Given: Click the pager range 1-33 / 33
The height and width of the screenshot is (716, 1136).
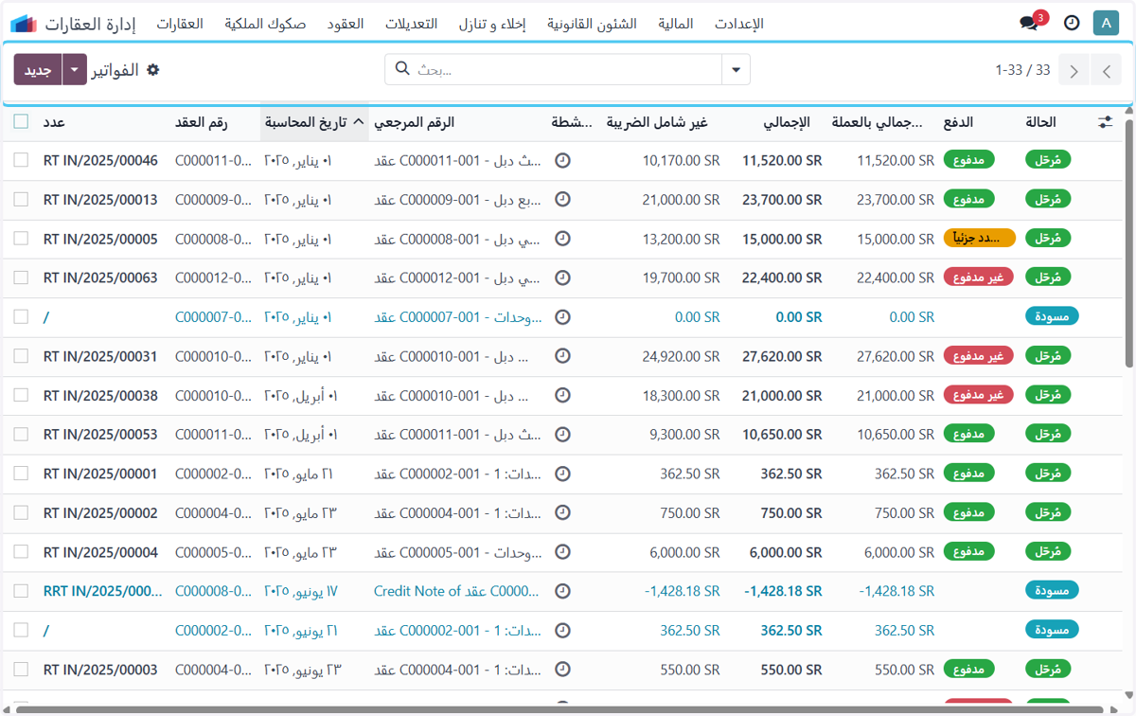Looking at the screenshot, I should pos(1022,70).
